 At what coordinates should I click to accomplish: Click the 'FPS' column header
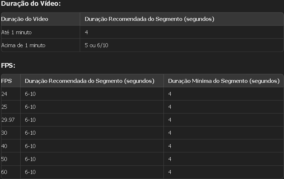pyautogui.click(x=6, y=81)
